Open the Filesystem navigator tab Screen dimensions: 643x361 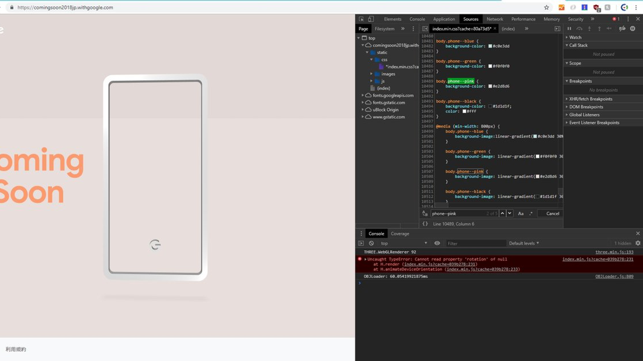385,28
